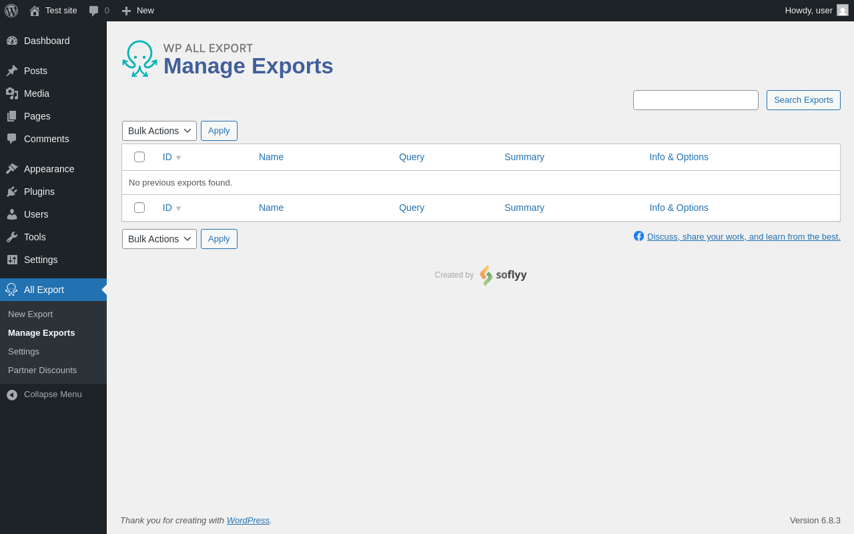Screen dimensions: 854x534
Task: Click the Settings sliders icon
Action: click(12, 260)
